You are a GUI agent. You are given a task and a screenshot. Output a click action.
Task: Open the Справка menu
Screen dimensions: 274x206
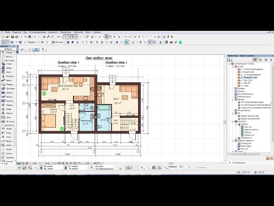(97, 32)
